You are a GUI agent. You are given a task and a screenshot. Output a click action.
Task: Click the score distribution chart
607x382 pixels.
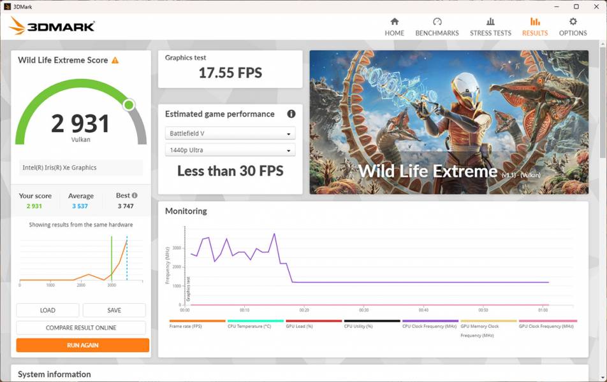81,261
